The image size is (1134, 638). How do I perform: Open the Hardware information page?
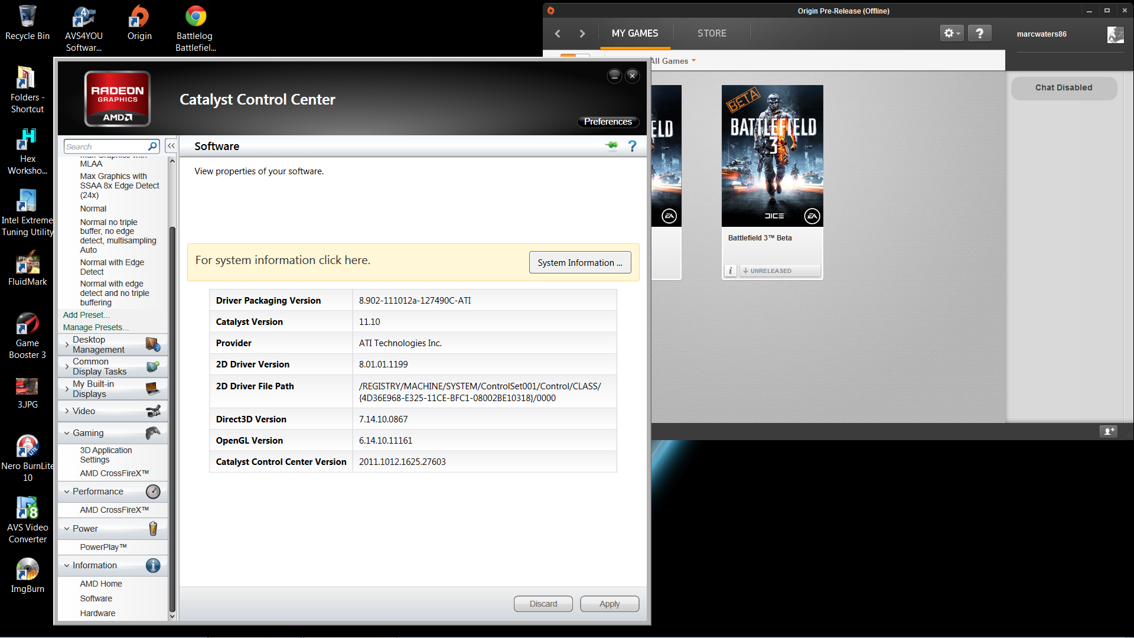[98, 613]
